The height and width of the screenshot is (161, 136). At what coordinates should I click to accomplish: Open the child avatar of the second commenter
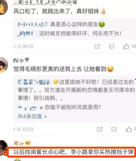coord(3,65)
